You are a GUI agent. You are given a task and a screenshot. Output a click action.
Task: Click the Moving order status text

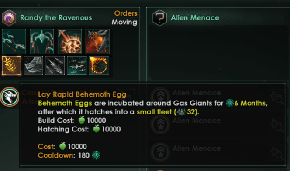(124, 22)
